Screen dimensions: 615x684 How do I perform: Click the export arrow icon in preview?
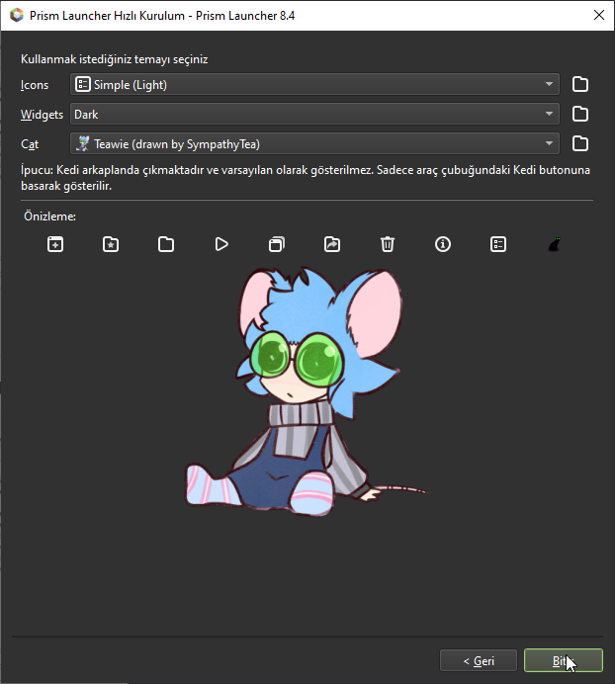(x=332, y=244)
